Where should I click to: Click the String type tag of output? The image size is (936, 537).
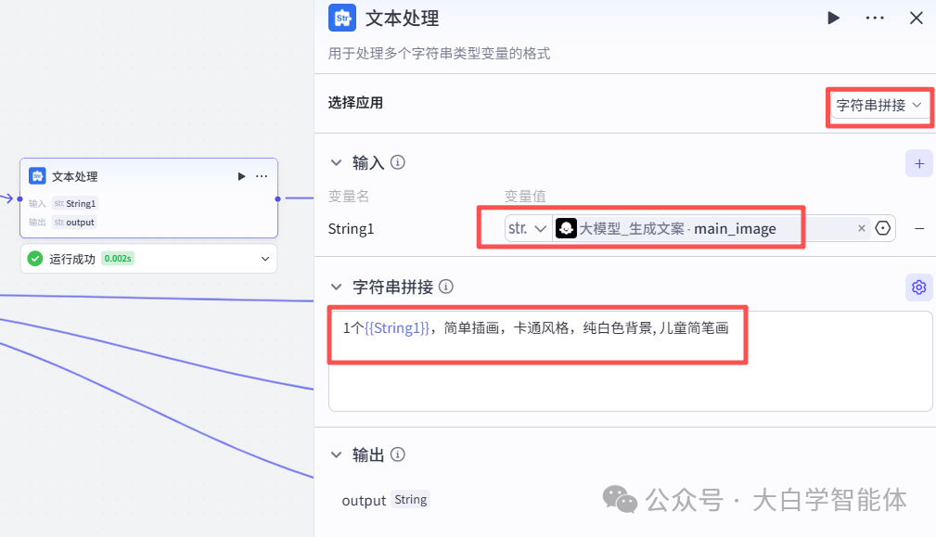[411, 500]
